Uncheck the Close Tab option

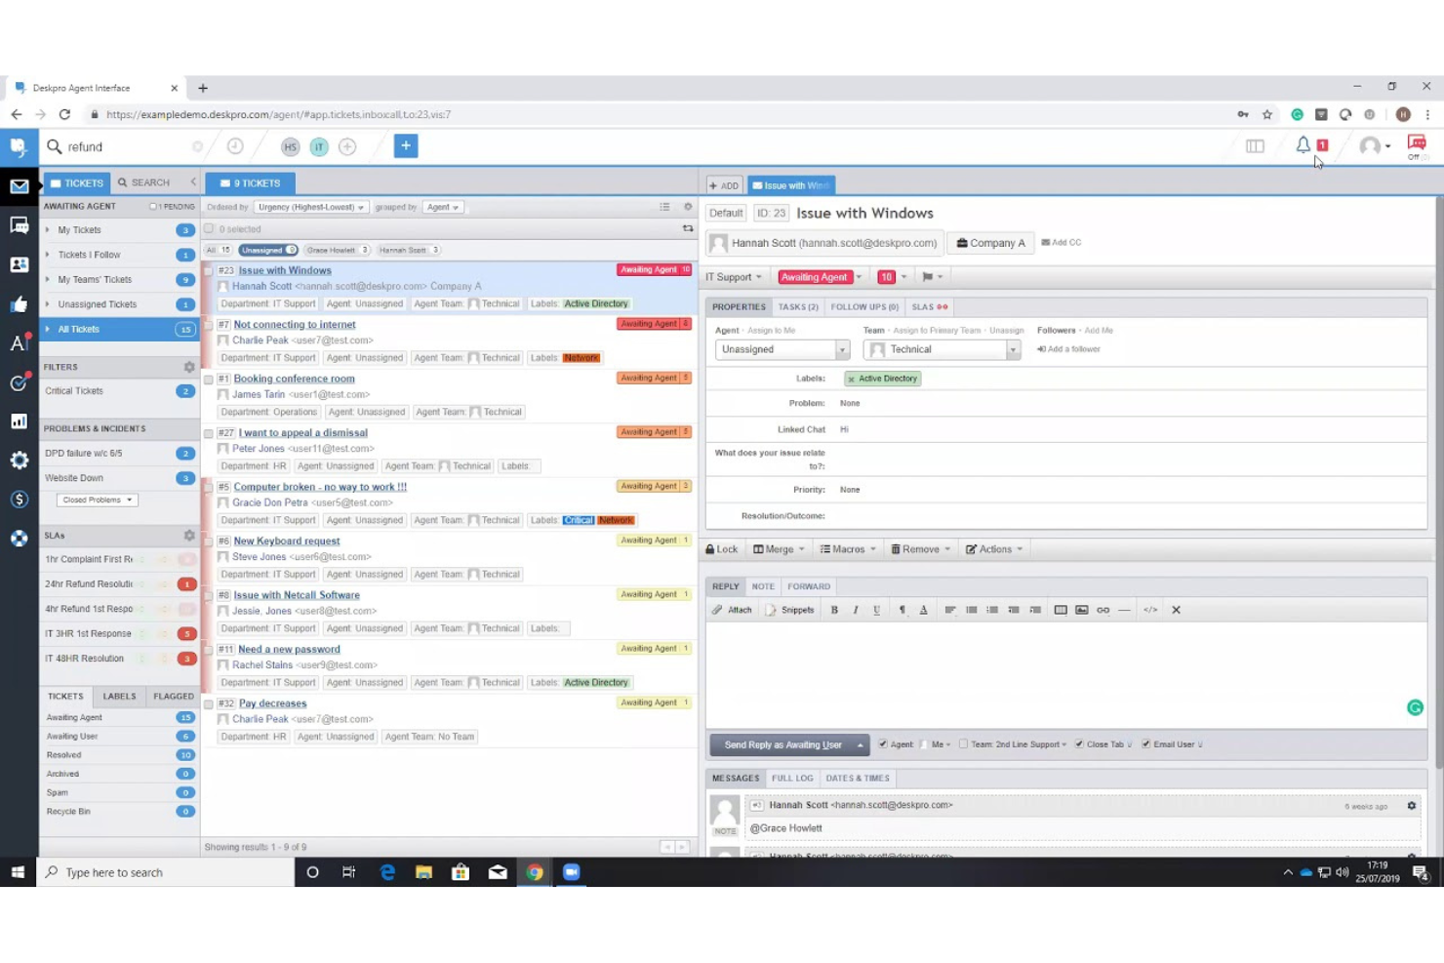tap(1079, 743)
